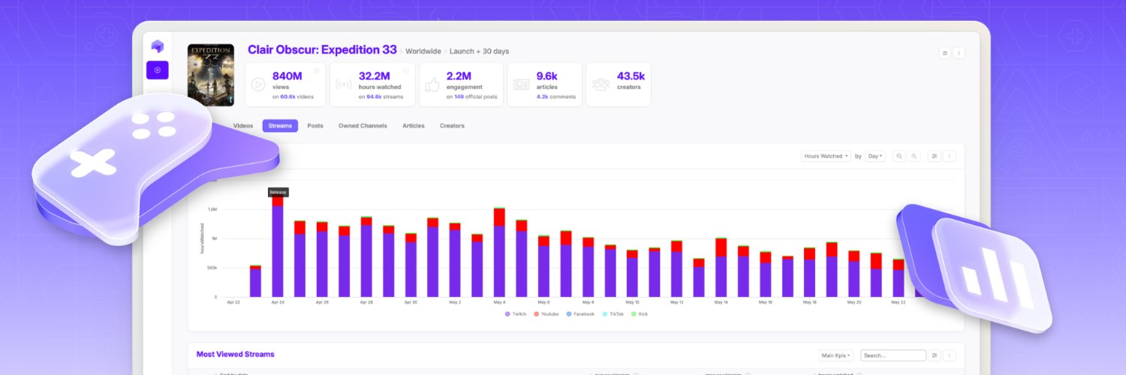Open the Day granularity dropdown
This screenshot has width=1126, height=375.
pos(875,156)
